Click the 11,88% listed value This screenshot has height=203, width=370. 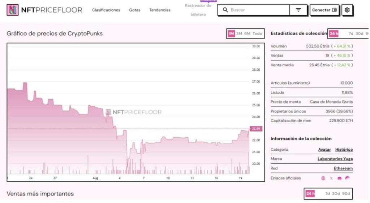click(347, 93)
